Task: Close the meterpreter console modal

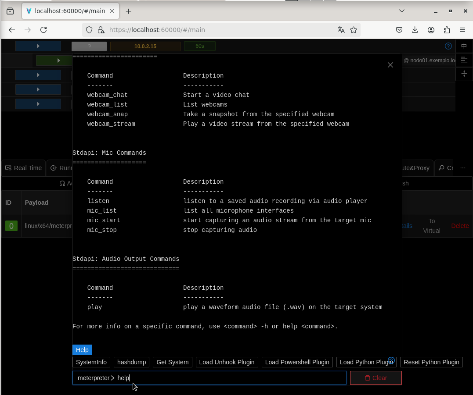Action: (x=390, y=65)
